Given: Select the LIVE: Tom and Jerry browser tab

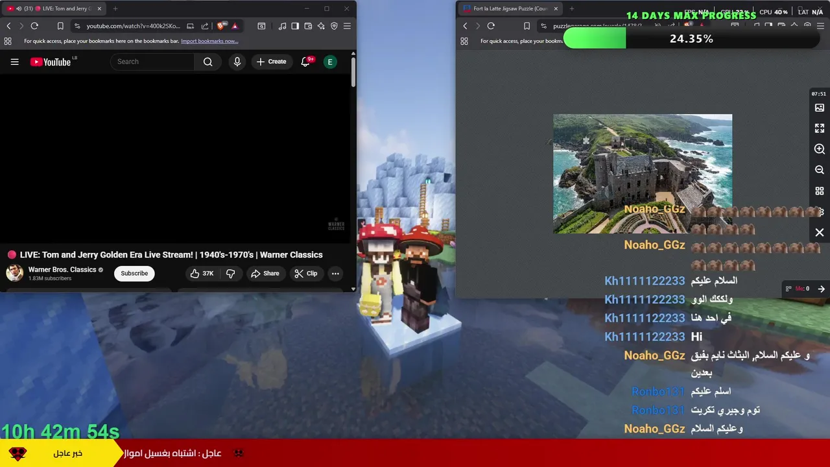Looking at the screenshot, I should [54, 8].
